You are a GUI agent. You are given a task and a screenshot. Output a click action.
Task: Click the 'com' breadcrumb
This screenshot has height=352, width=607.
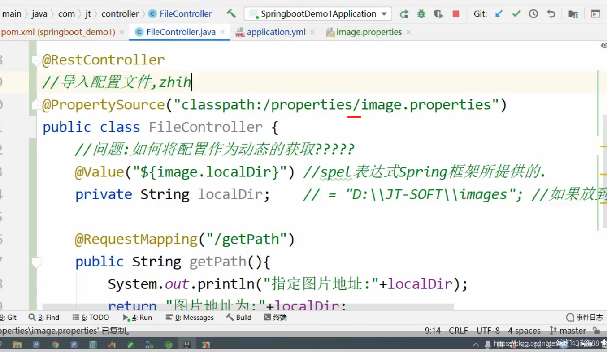66,14
